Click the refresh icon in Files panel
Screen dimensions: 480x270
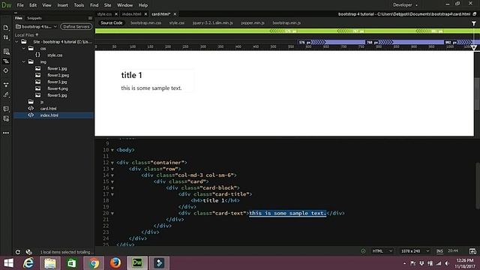18,252
